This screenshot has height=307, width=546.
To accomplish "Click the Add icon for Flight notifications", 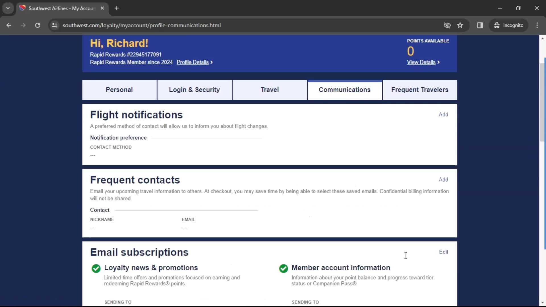I will (x=444, y=114).
